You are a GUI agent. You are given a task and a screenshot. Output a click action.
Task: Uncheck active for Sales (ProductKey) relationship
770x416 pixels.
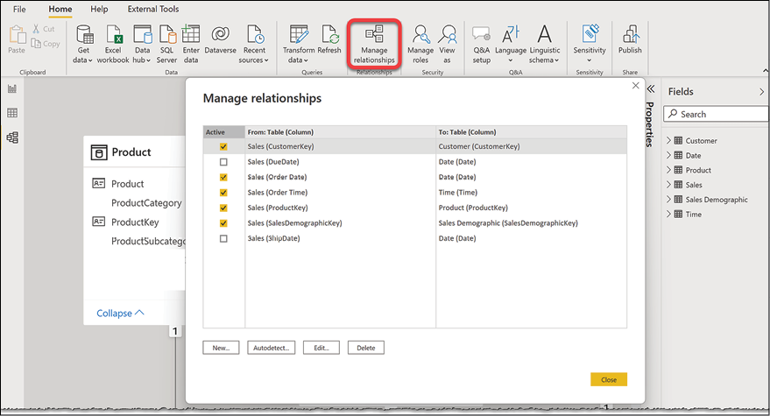(x=223, y=208)
